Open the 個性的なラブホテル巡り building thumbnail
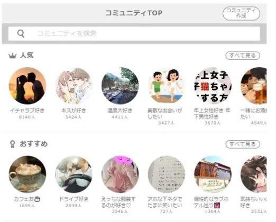Viewport: 276px width, 222px height. [x=213, y=174]
